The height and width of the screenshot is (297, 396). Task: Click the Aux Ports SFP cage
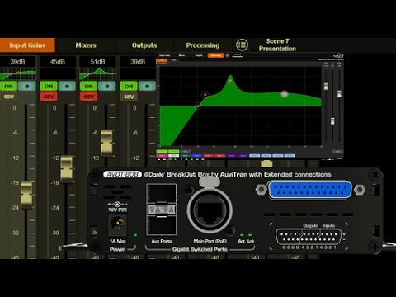tap(162, 210)
